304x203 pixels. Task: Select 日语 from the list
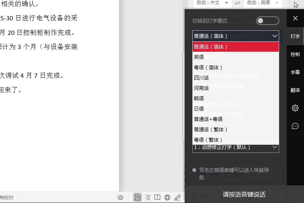tap(236, 109)
